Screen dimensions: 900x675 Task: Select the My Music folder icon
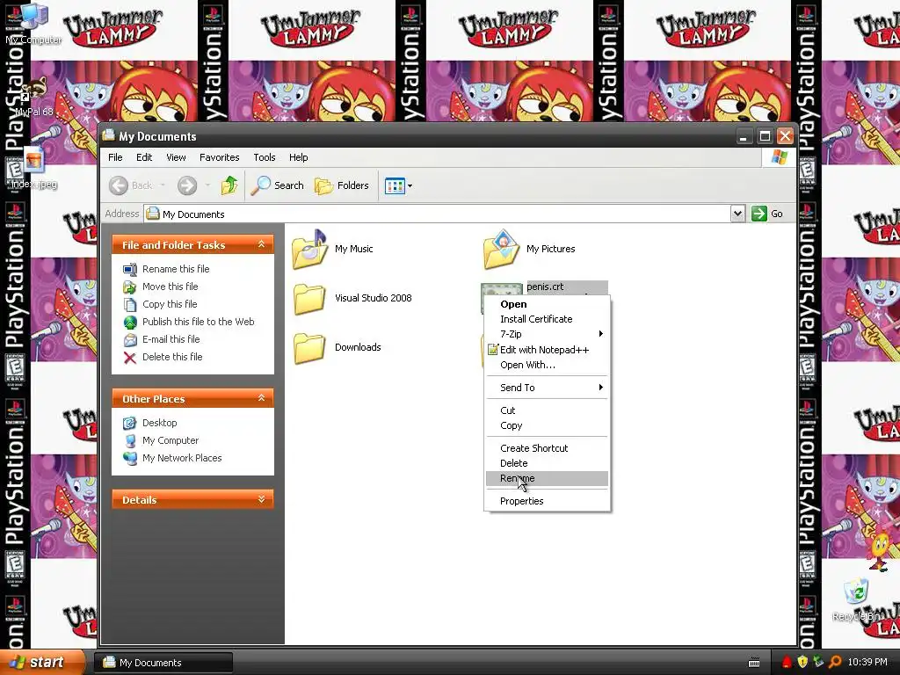pos(310,249)
